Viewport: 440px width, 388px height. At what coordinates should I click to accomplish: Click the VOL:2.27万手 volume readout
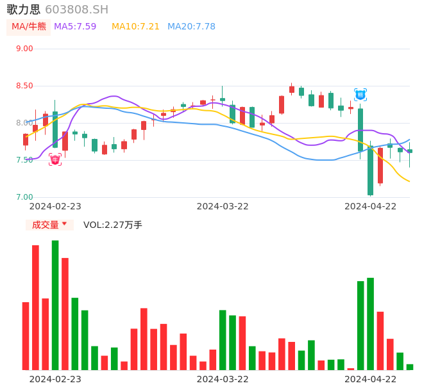[113, 225]
